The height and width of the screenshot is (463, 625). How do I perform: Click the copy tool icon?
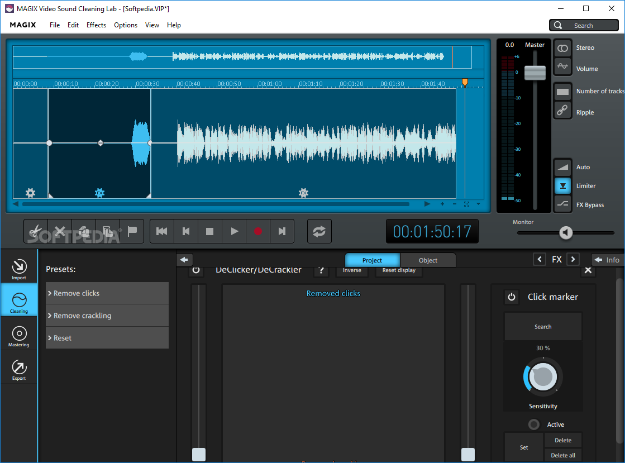click(84, 231)
